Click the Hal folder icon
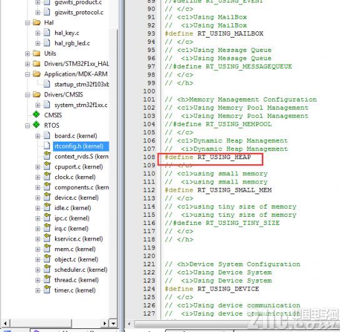 37,23
